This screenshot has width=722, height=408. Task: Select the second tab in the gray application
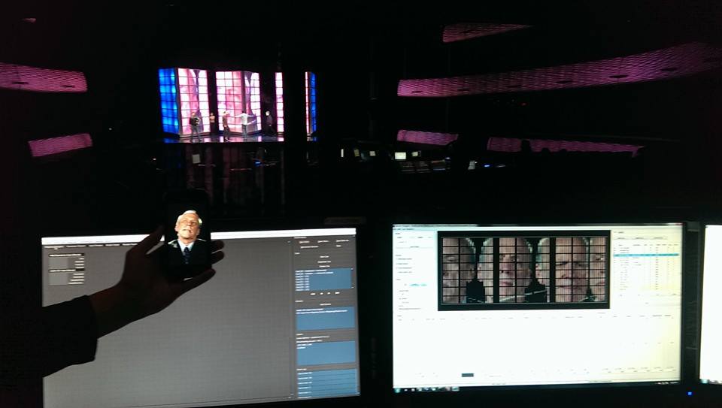75,246
